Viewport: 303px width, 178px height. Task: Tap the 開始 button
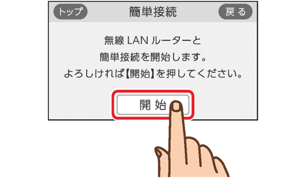153,105
